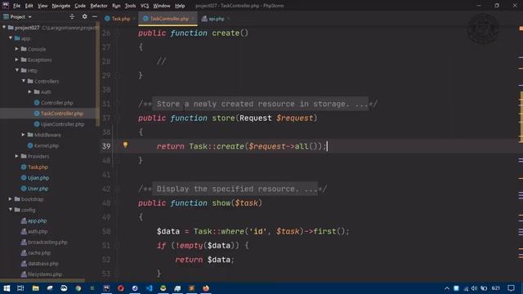
Task: Open the VCS menu
Action: click(145, 6)
